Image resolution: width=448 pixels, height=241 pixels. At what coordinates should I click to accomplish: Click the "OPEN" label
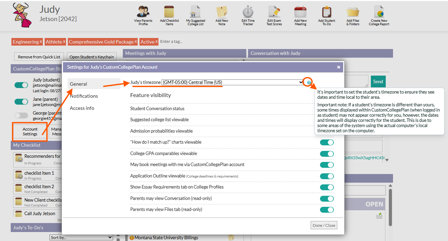pos(374,204)
